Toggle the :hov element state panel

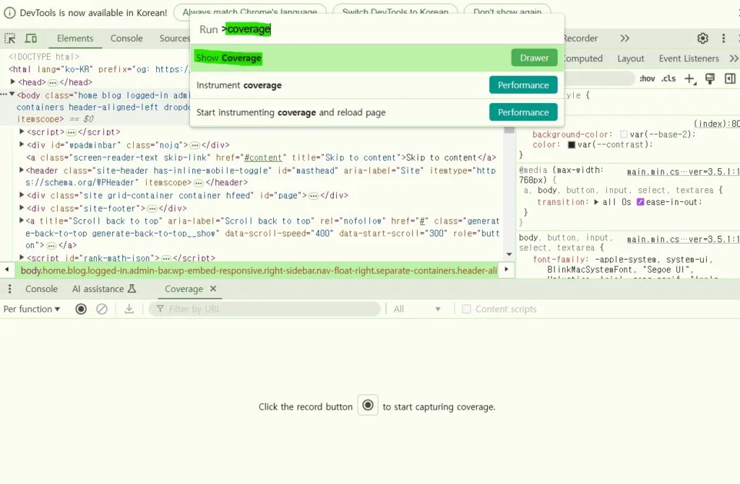pos(647,79)
